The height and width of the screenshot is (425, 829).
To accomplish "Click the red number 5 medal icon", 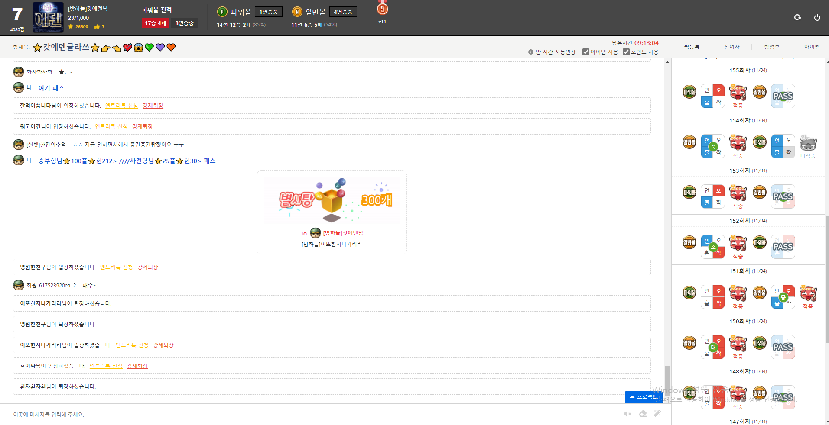I will [382, 9].
